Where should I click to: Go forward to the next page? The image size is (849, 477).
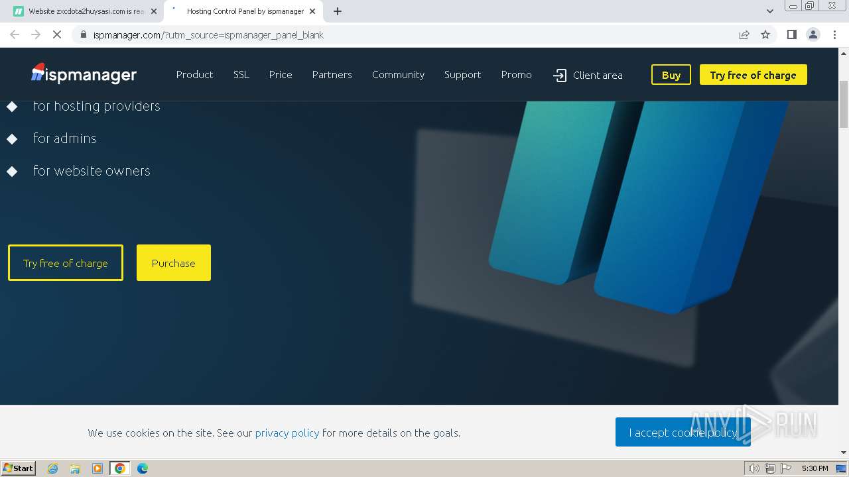(x=36, y=34)
